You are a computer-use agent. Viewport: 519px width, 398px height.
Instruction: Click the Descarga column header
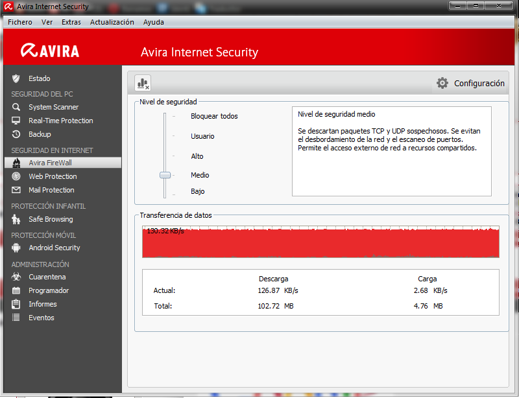pos(273,279)
